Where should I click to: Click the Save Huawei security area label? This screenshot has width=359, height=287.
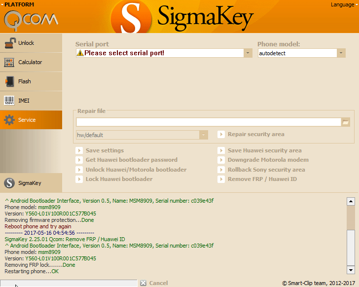[265, 150]
